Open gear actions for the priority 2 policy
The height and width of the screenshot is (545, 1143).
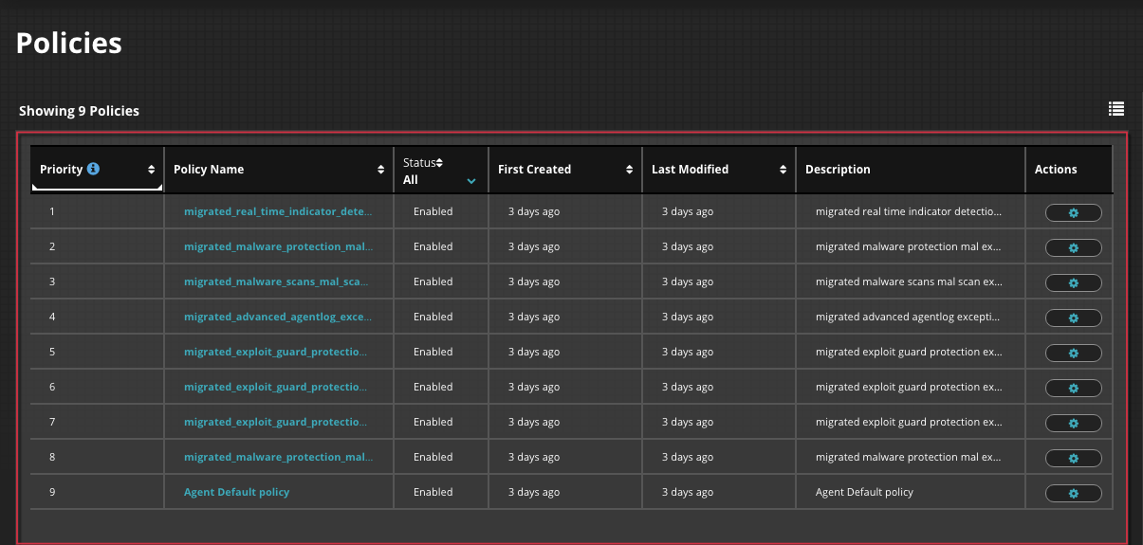point(1073,248)
